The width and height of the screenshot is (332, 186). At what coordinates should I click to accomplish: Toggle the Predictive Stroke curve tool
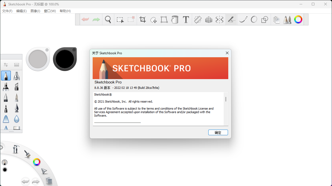tap(243, 19)
